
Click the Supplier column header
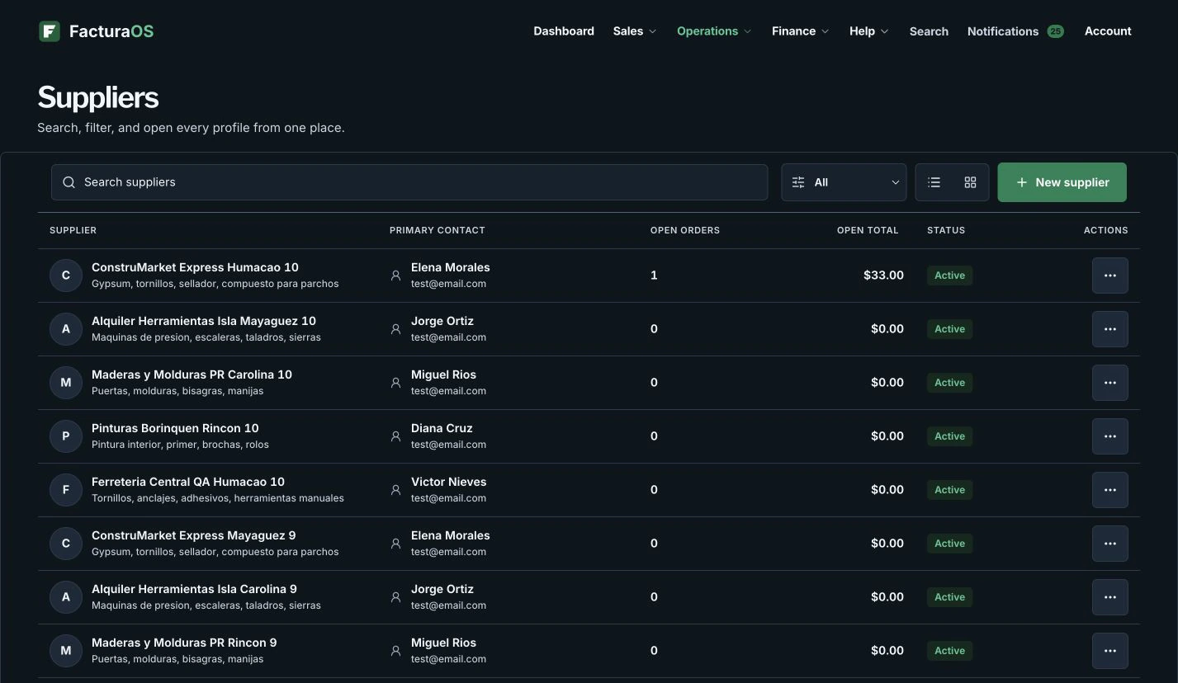click(x=73, y=230)
